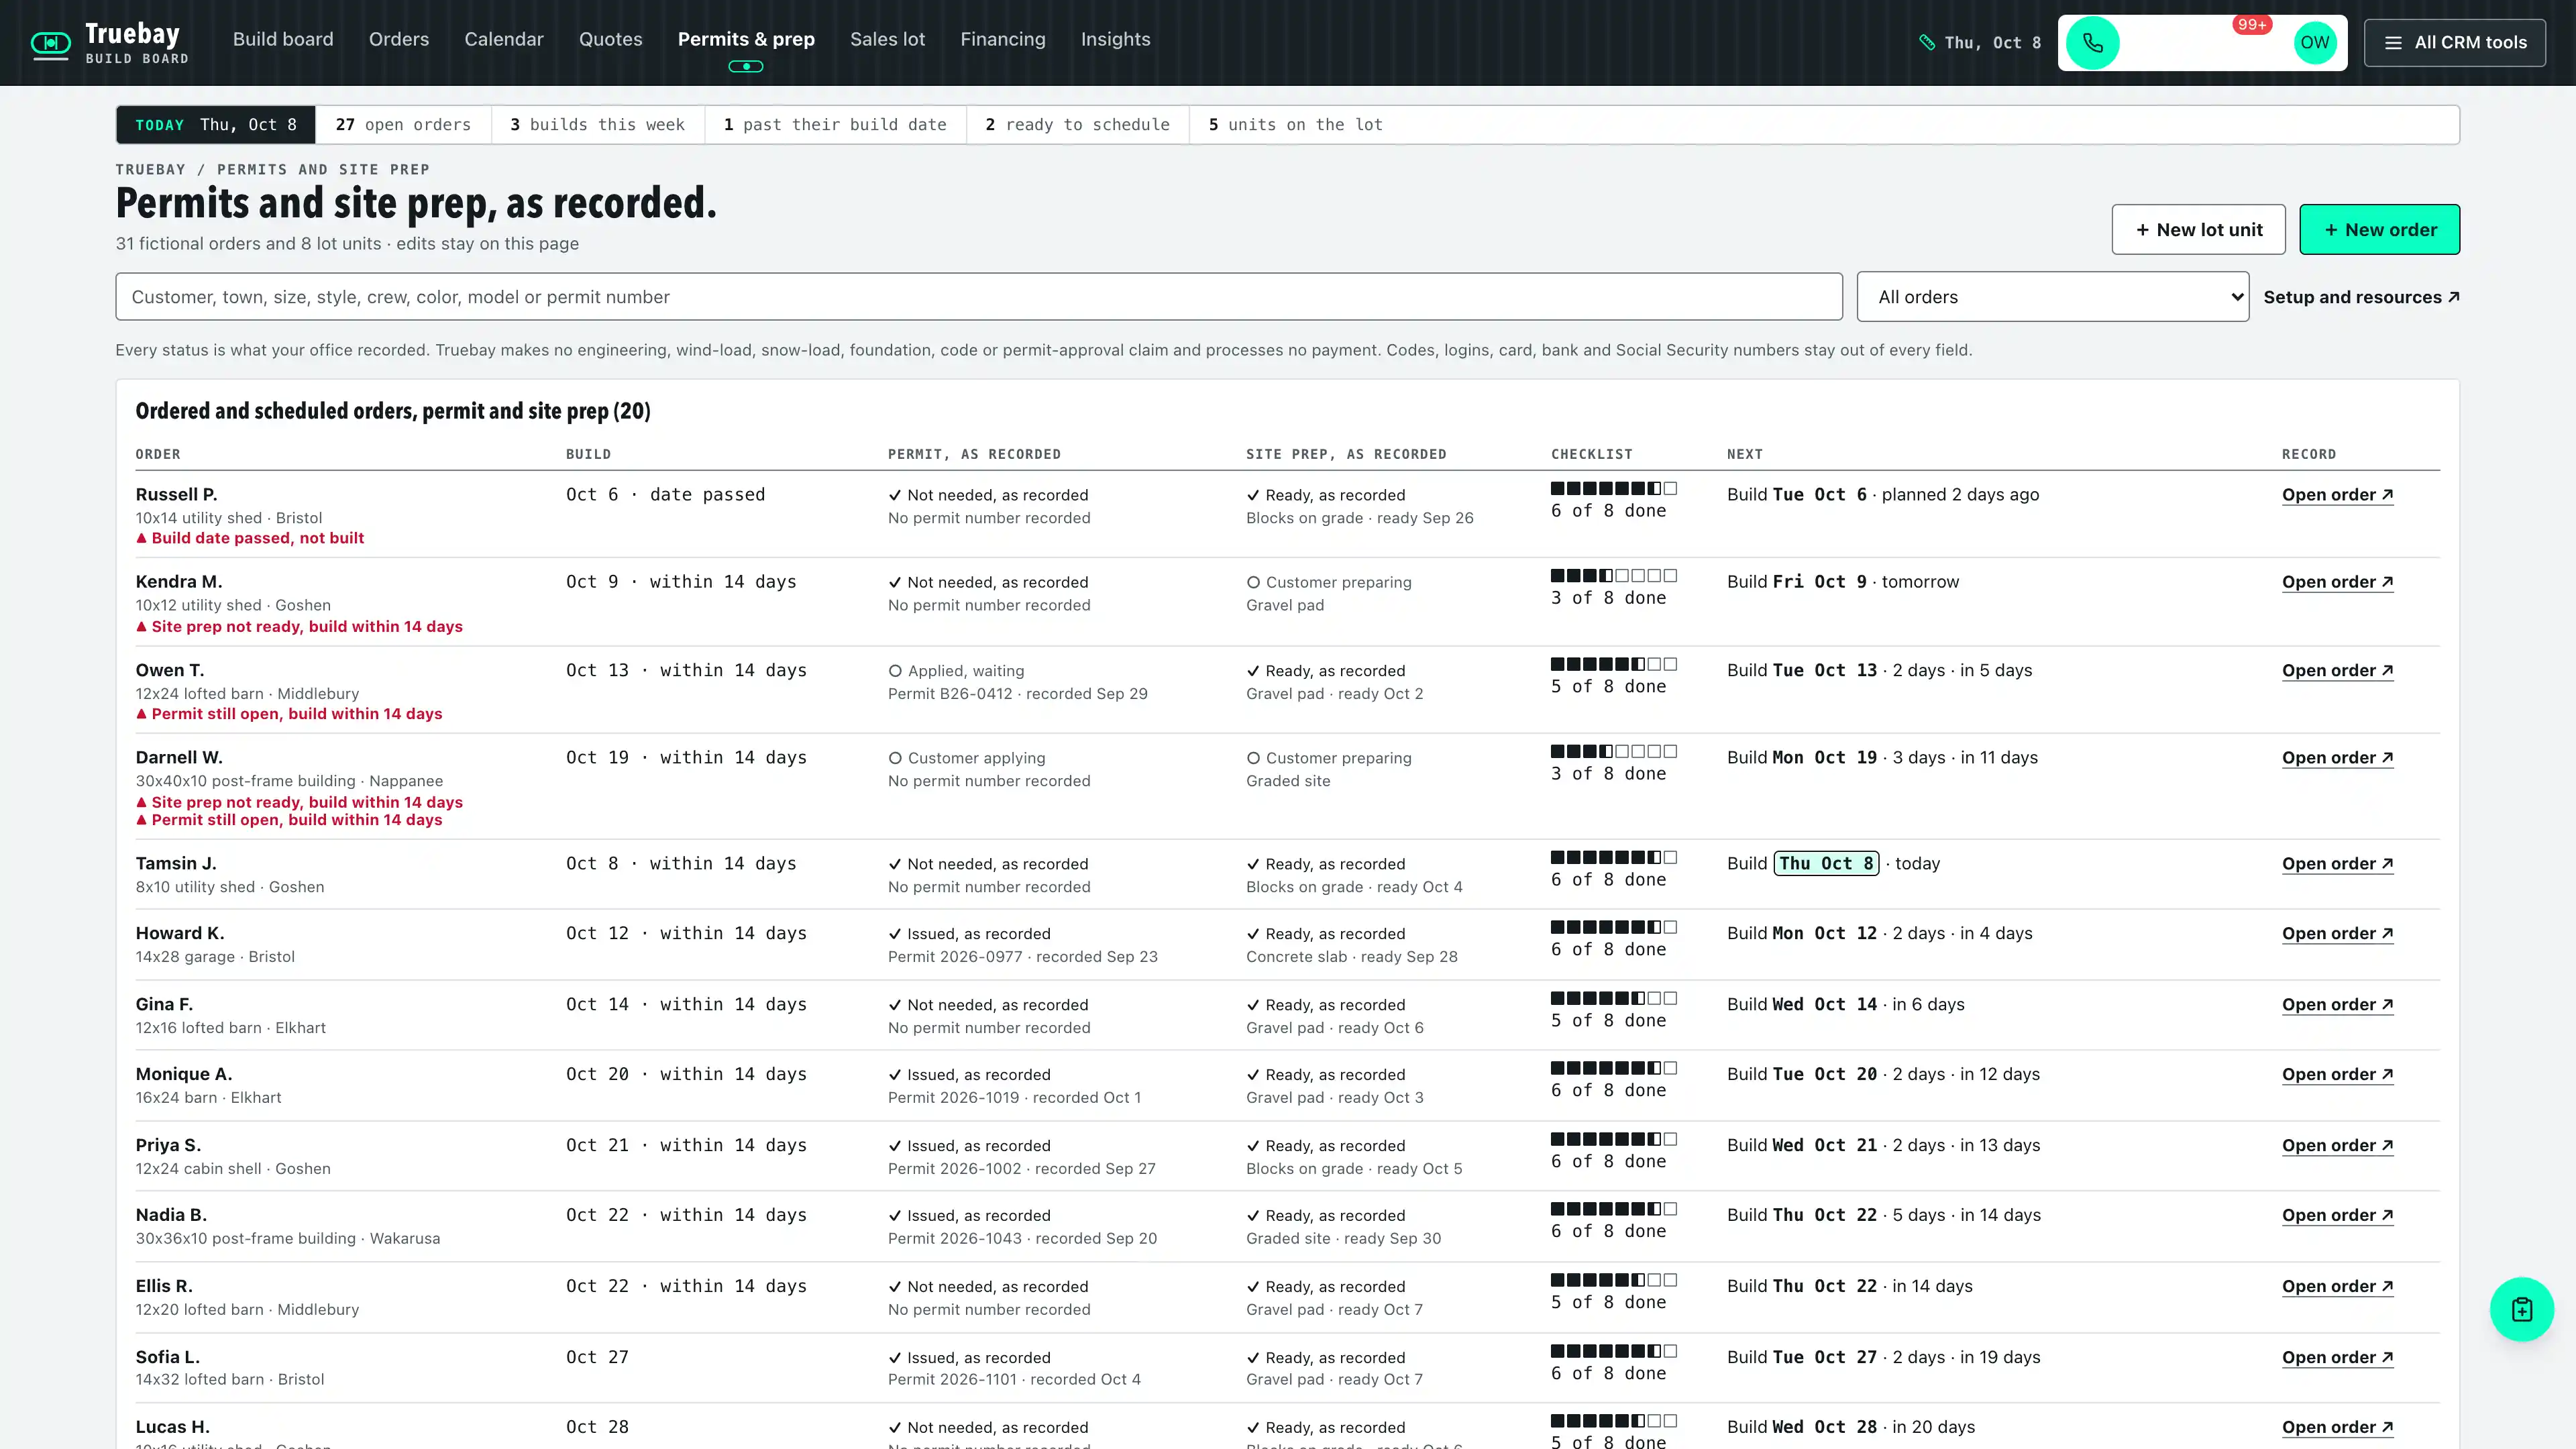This screenshot has width=2576, height=1449.
Task: Click the 2 ready to schedule stat
Action: 1077,125
